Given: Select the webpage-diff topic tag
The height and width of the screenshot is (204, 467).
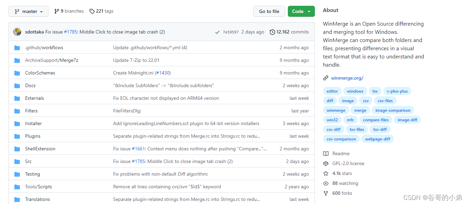Looking at the screenshot, I should 377,139.
